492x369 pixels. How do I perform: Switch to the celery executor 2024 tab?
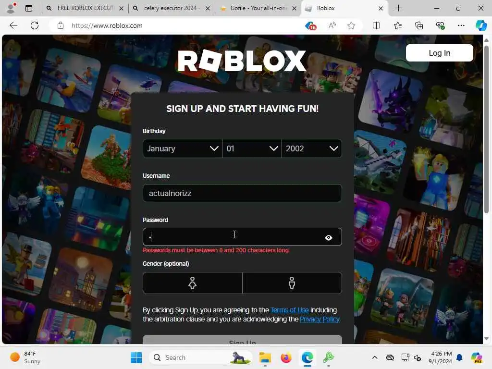pyautogui.click(x=171, y=8)
